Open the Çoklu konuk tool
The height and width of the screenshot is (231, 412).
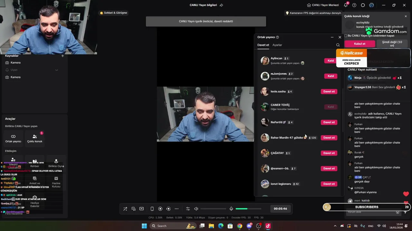(x=35, y=138)
